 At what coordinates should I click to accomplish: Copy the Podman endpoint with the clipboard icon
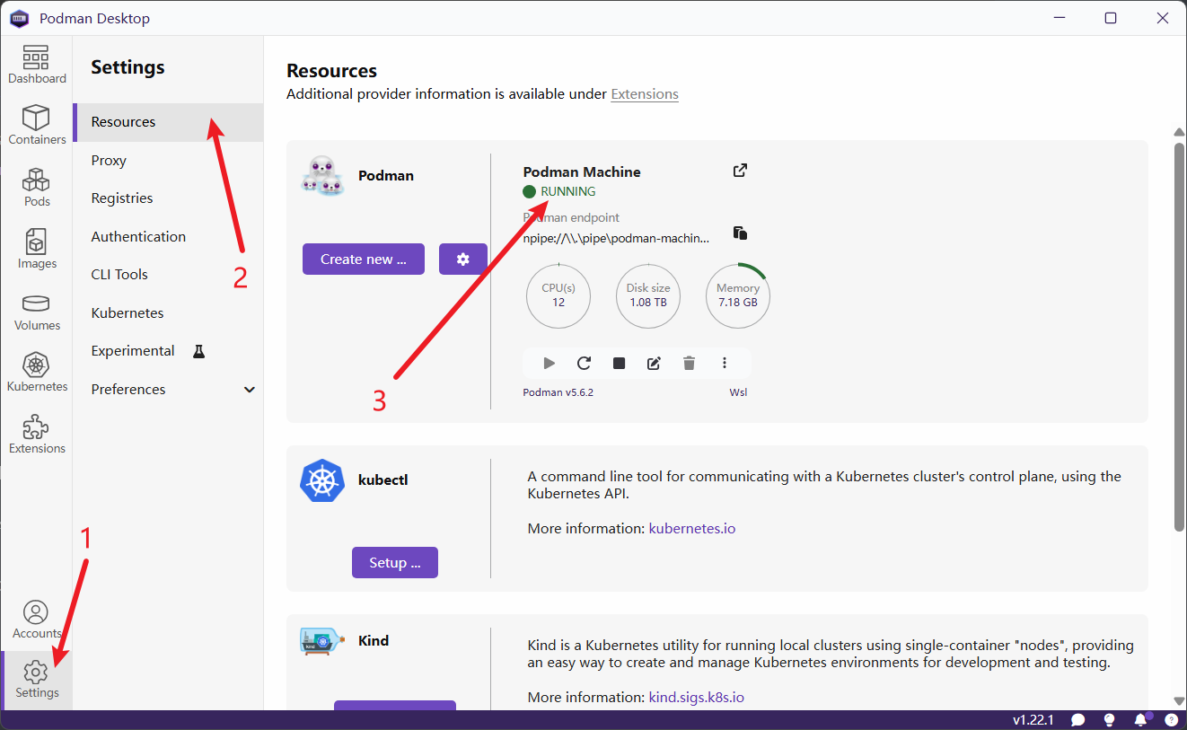[740, 233]
